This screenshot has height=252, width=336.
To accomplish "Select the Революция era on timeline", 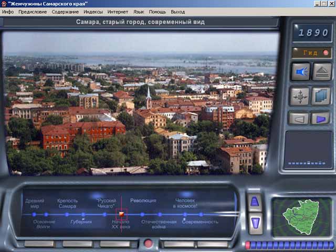I will pos(143,201).
